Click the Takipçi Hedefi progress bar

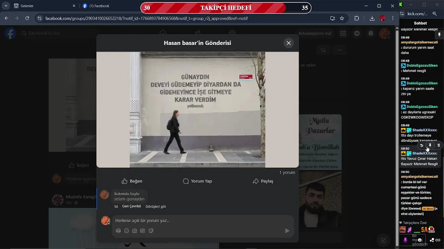[x=226, y=8]
